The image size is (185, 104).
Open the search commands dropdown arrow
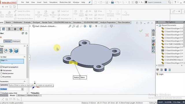tap(172, 2)
